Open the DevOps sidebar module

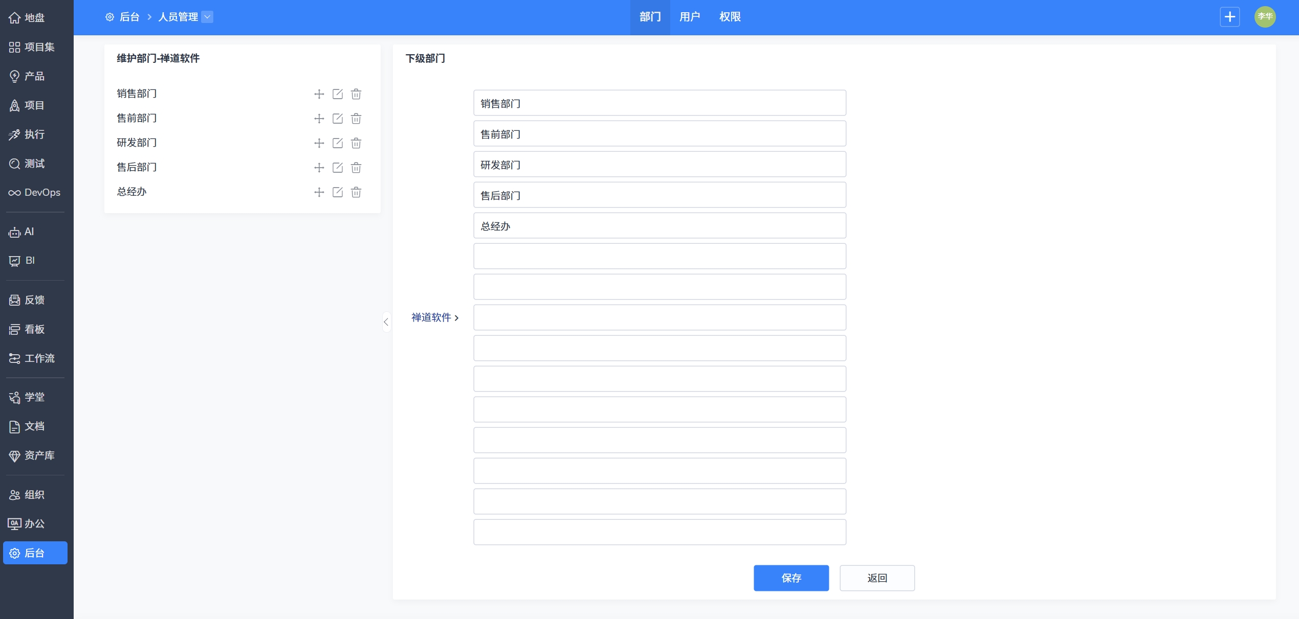tap(35, 193)
